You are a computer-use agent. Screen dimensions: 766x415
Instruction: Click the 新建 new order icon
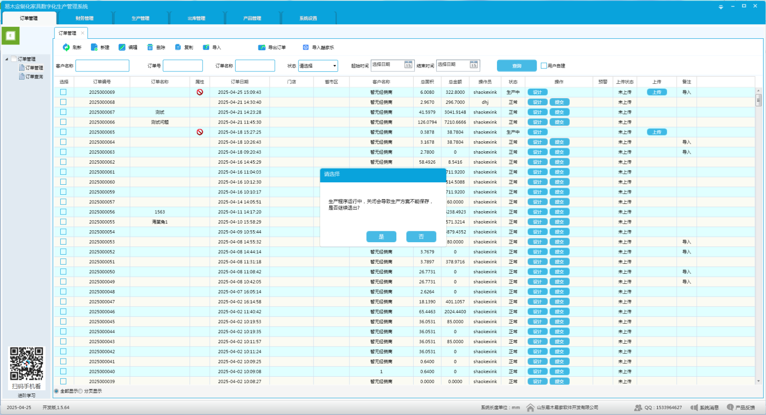tap(94, 47)
